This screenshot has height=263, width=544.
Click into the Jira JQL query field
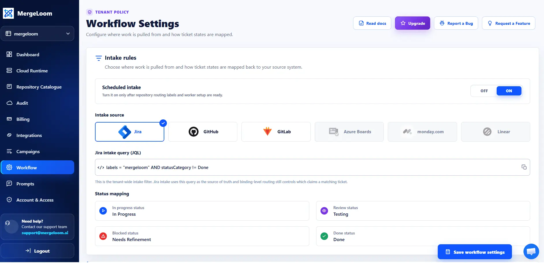(x=312, y=167)
